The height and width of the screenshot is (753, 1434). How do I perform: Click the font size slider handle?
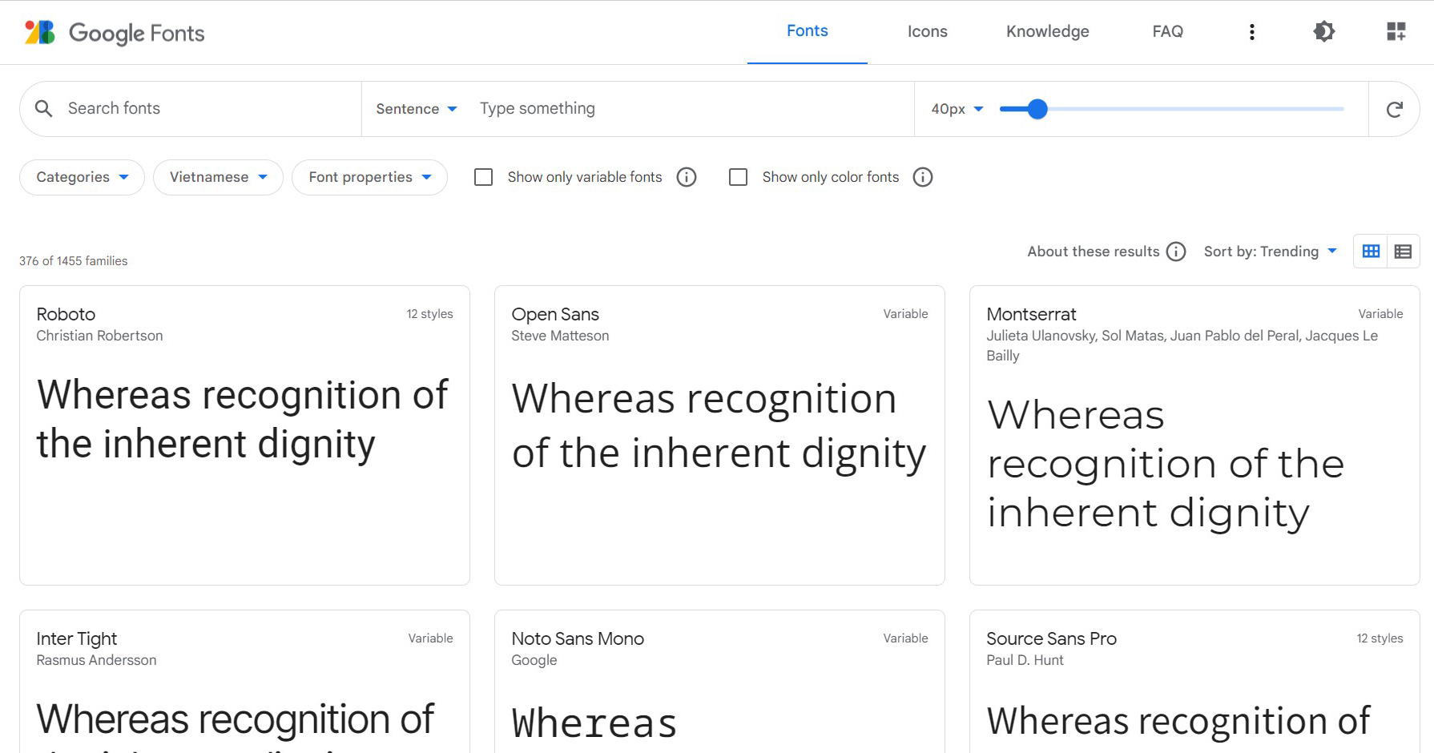[1037, 109]
